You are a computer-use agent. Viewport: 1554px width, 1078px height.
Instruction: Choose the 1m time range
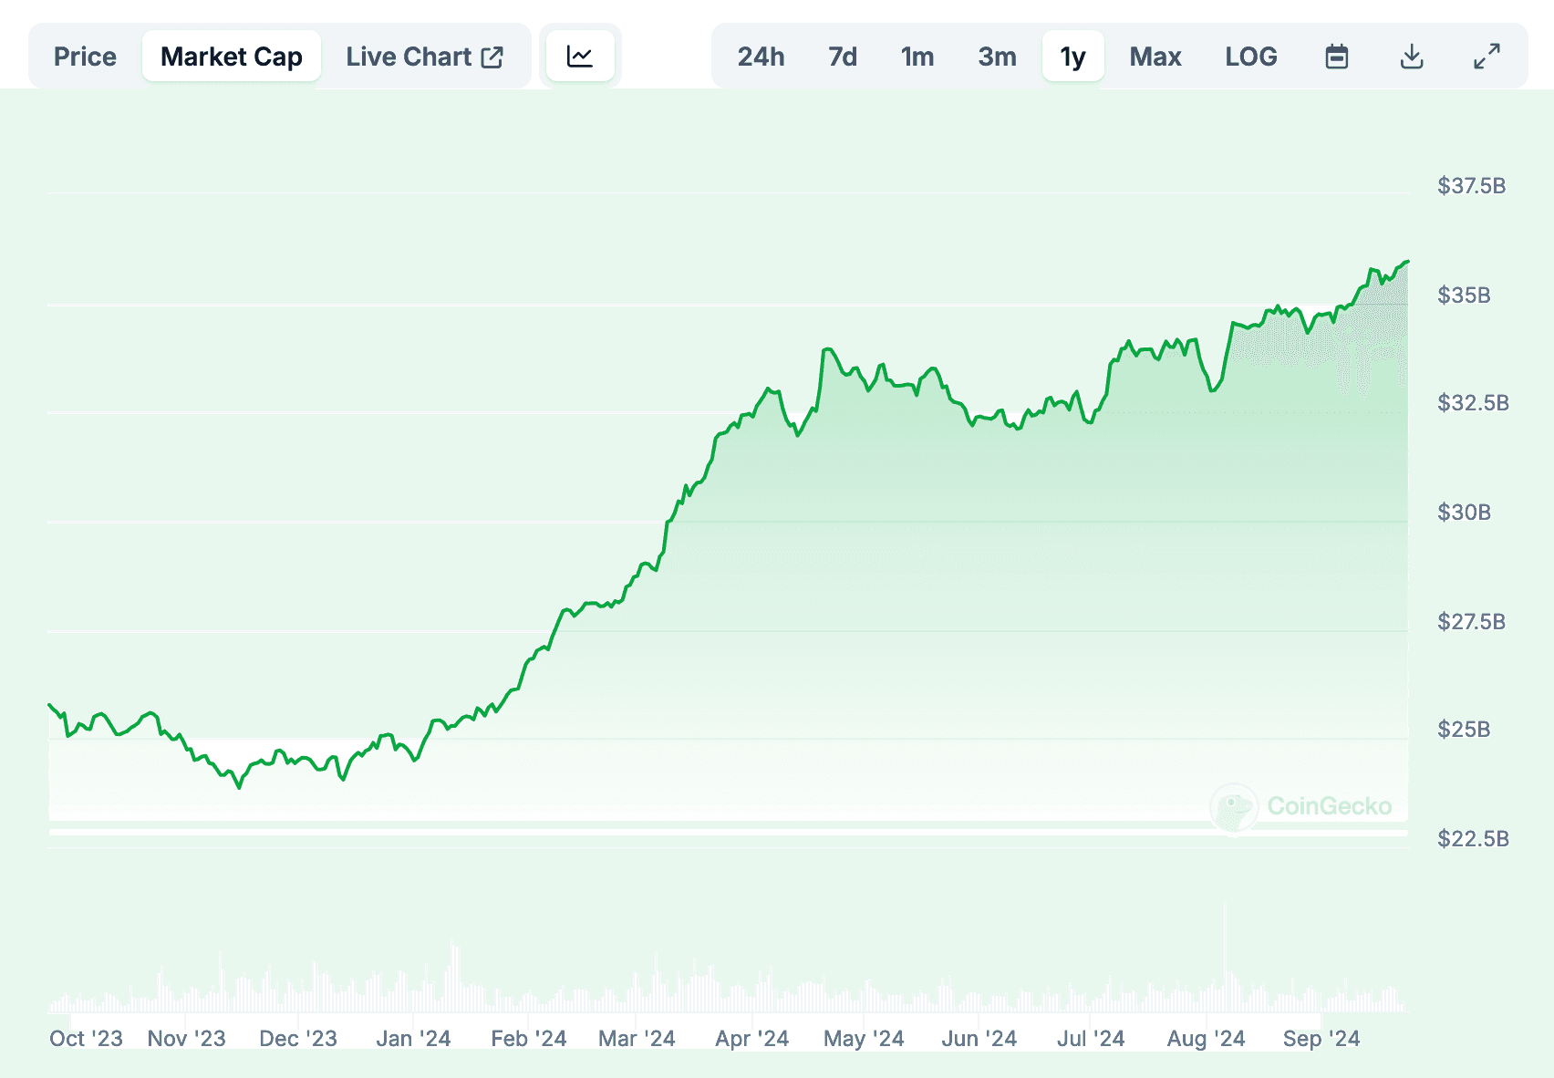pos(917,57)
